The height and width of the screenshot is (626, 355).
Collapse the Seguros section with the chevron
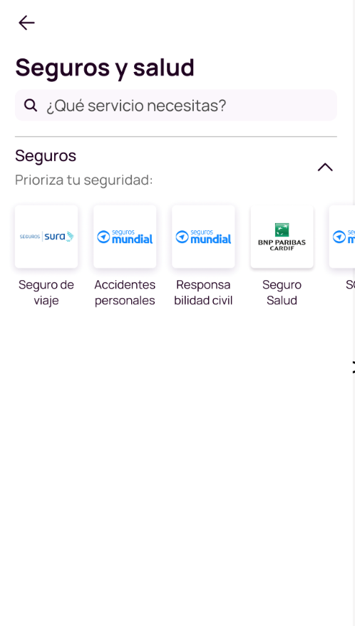click(x=325, y=168)
